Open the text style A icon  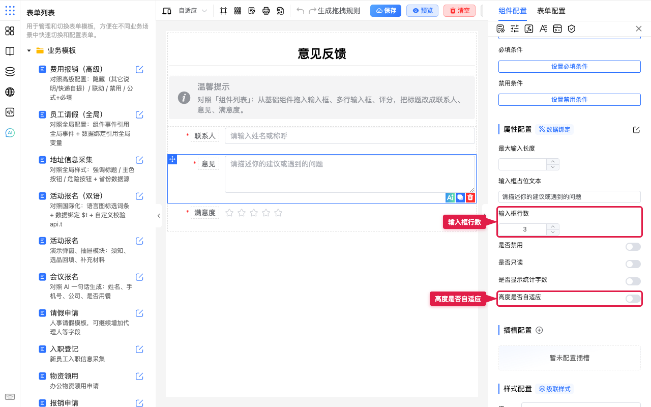point(543,29)
